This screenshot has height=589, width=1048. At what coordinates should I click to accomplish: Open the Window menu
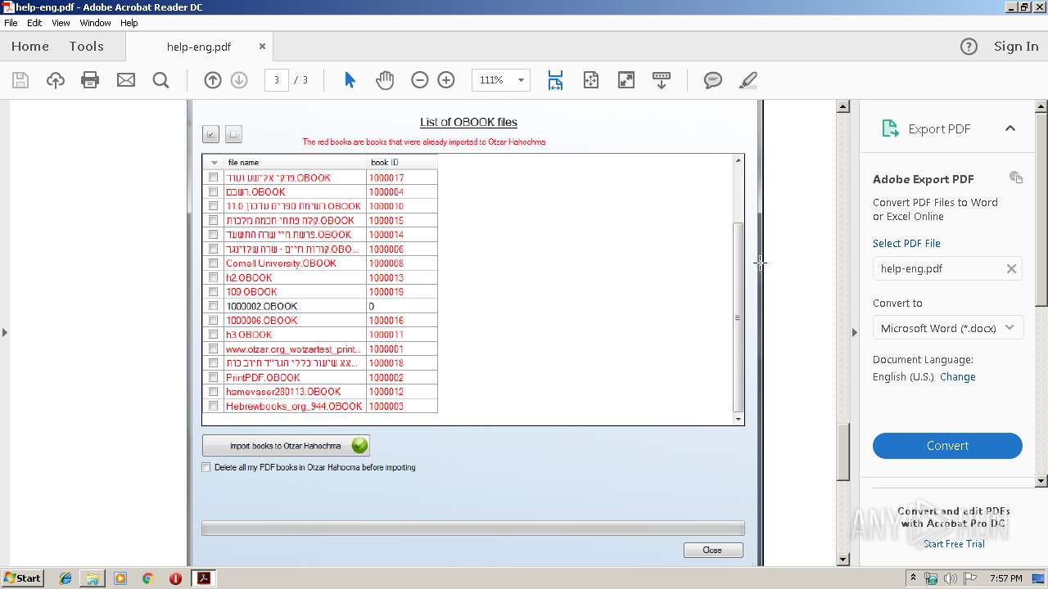(x=95, y=23)
